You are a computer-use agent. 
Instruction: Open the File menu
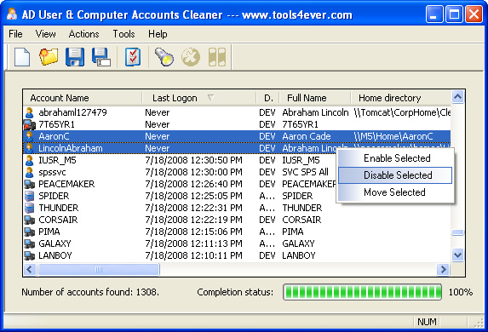[x=15, y=33]
